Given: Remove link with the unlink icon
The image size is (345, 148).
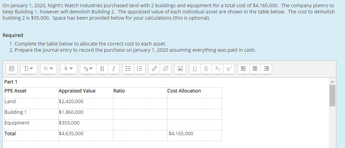Looking at the screenshot, I should click(x=166, y=69).
